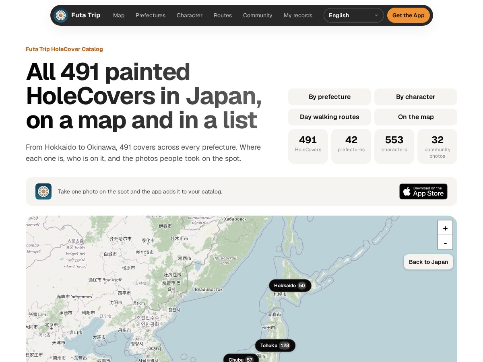Open the Futa Trip home link text
The height and width of the screenshot is (362, 483).
coord(86,15)
